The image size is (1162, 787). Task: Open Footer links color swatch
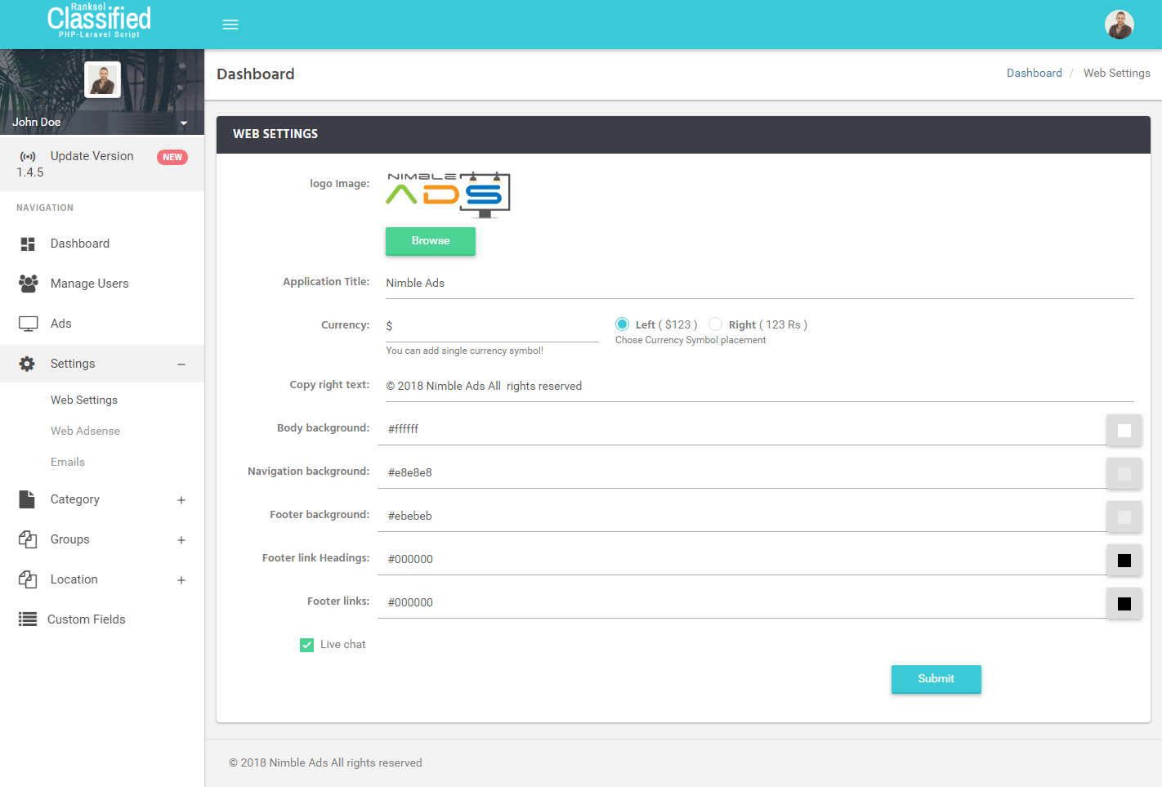(x=1124, y=603)
